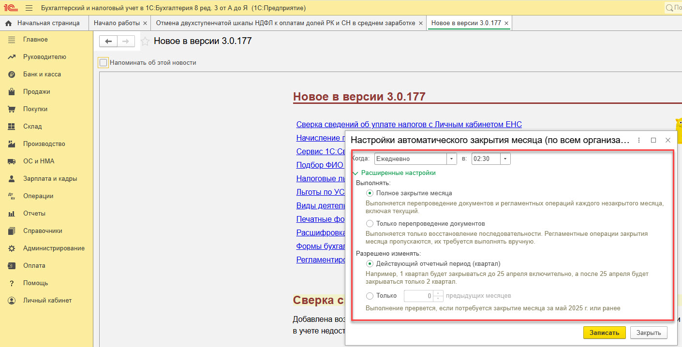Open the time dropdown arrow next to 02:30

click(505, 159)
